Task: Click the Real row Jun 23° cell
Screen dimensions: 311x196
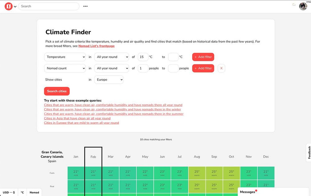Action: pos(162,186)
